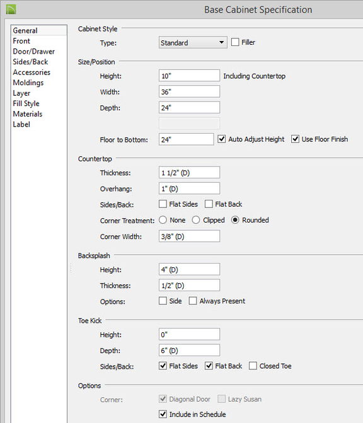Toggle Auto Adjust Height checkbox

point(221,139)
